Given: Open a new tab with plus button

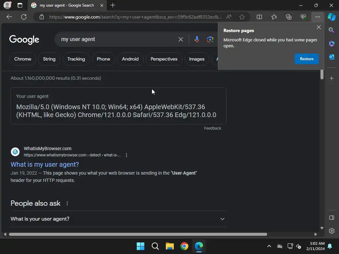Looking at the screenshot, I should pyautogui.click(x=113, y=5).
